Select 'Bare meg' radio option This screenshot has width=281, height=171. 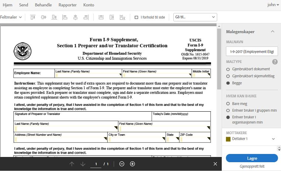[228, 104]
